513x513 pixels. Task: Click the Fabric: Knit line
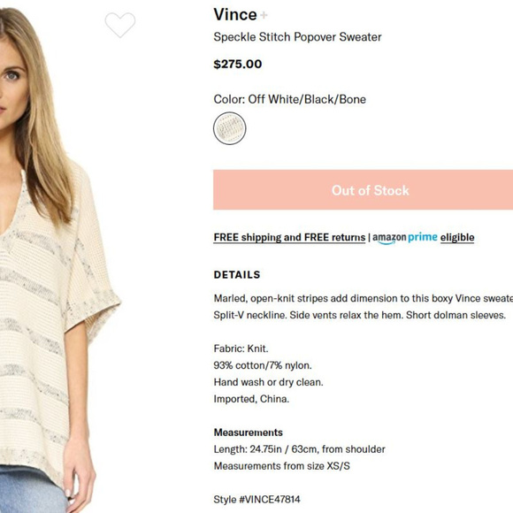241,348
